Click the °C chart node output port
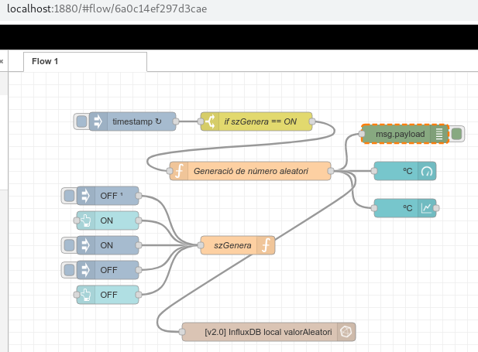Image resolution: width=478 pixels, height=352 pixels. tap(436, 208)
